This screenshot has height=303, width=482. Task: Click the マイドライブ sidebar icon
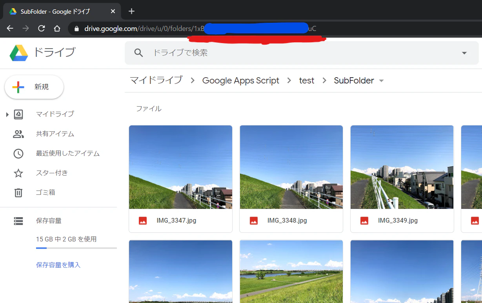[x=18, y=114]
